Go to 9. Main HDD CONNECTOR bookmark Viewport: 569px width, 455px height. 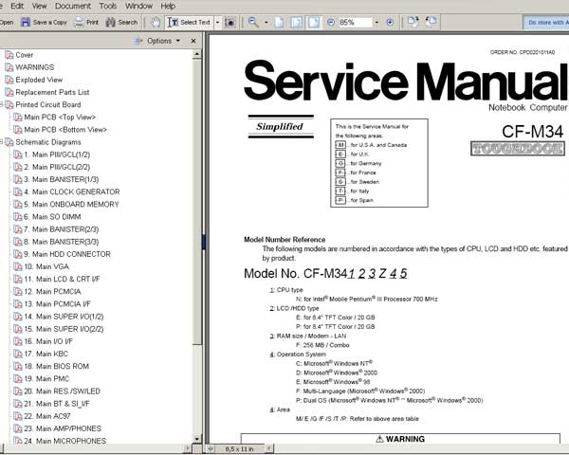67,254
